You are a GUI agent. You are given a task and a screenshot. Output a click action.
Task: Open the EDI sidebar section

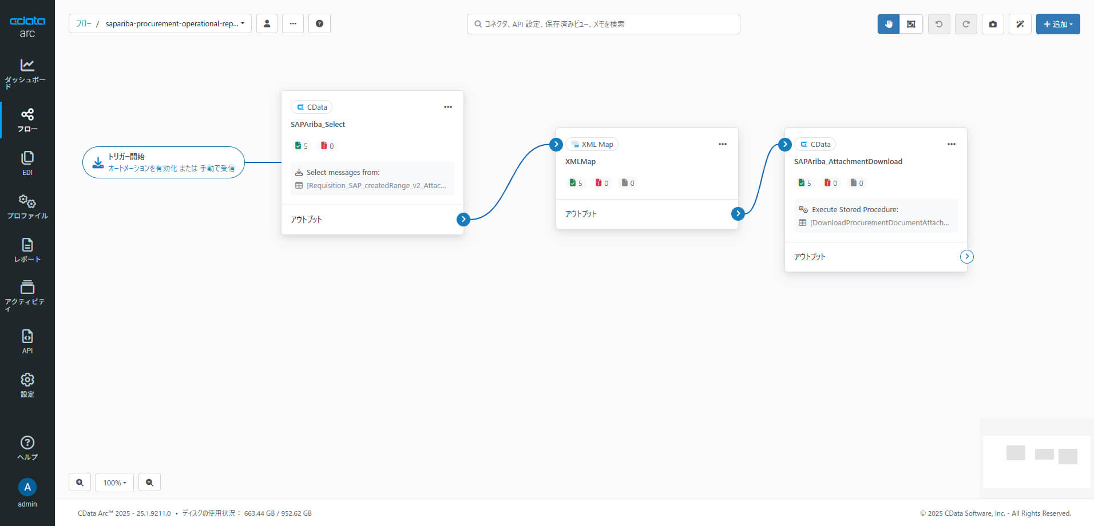[27, 164]
